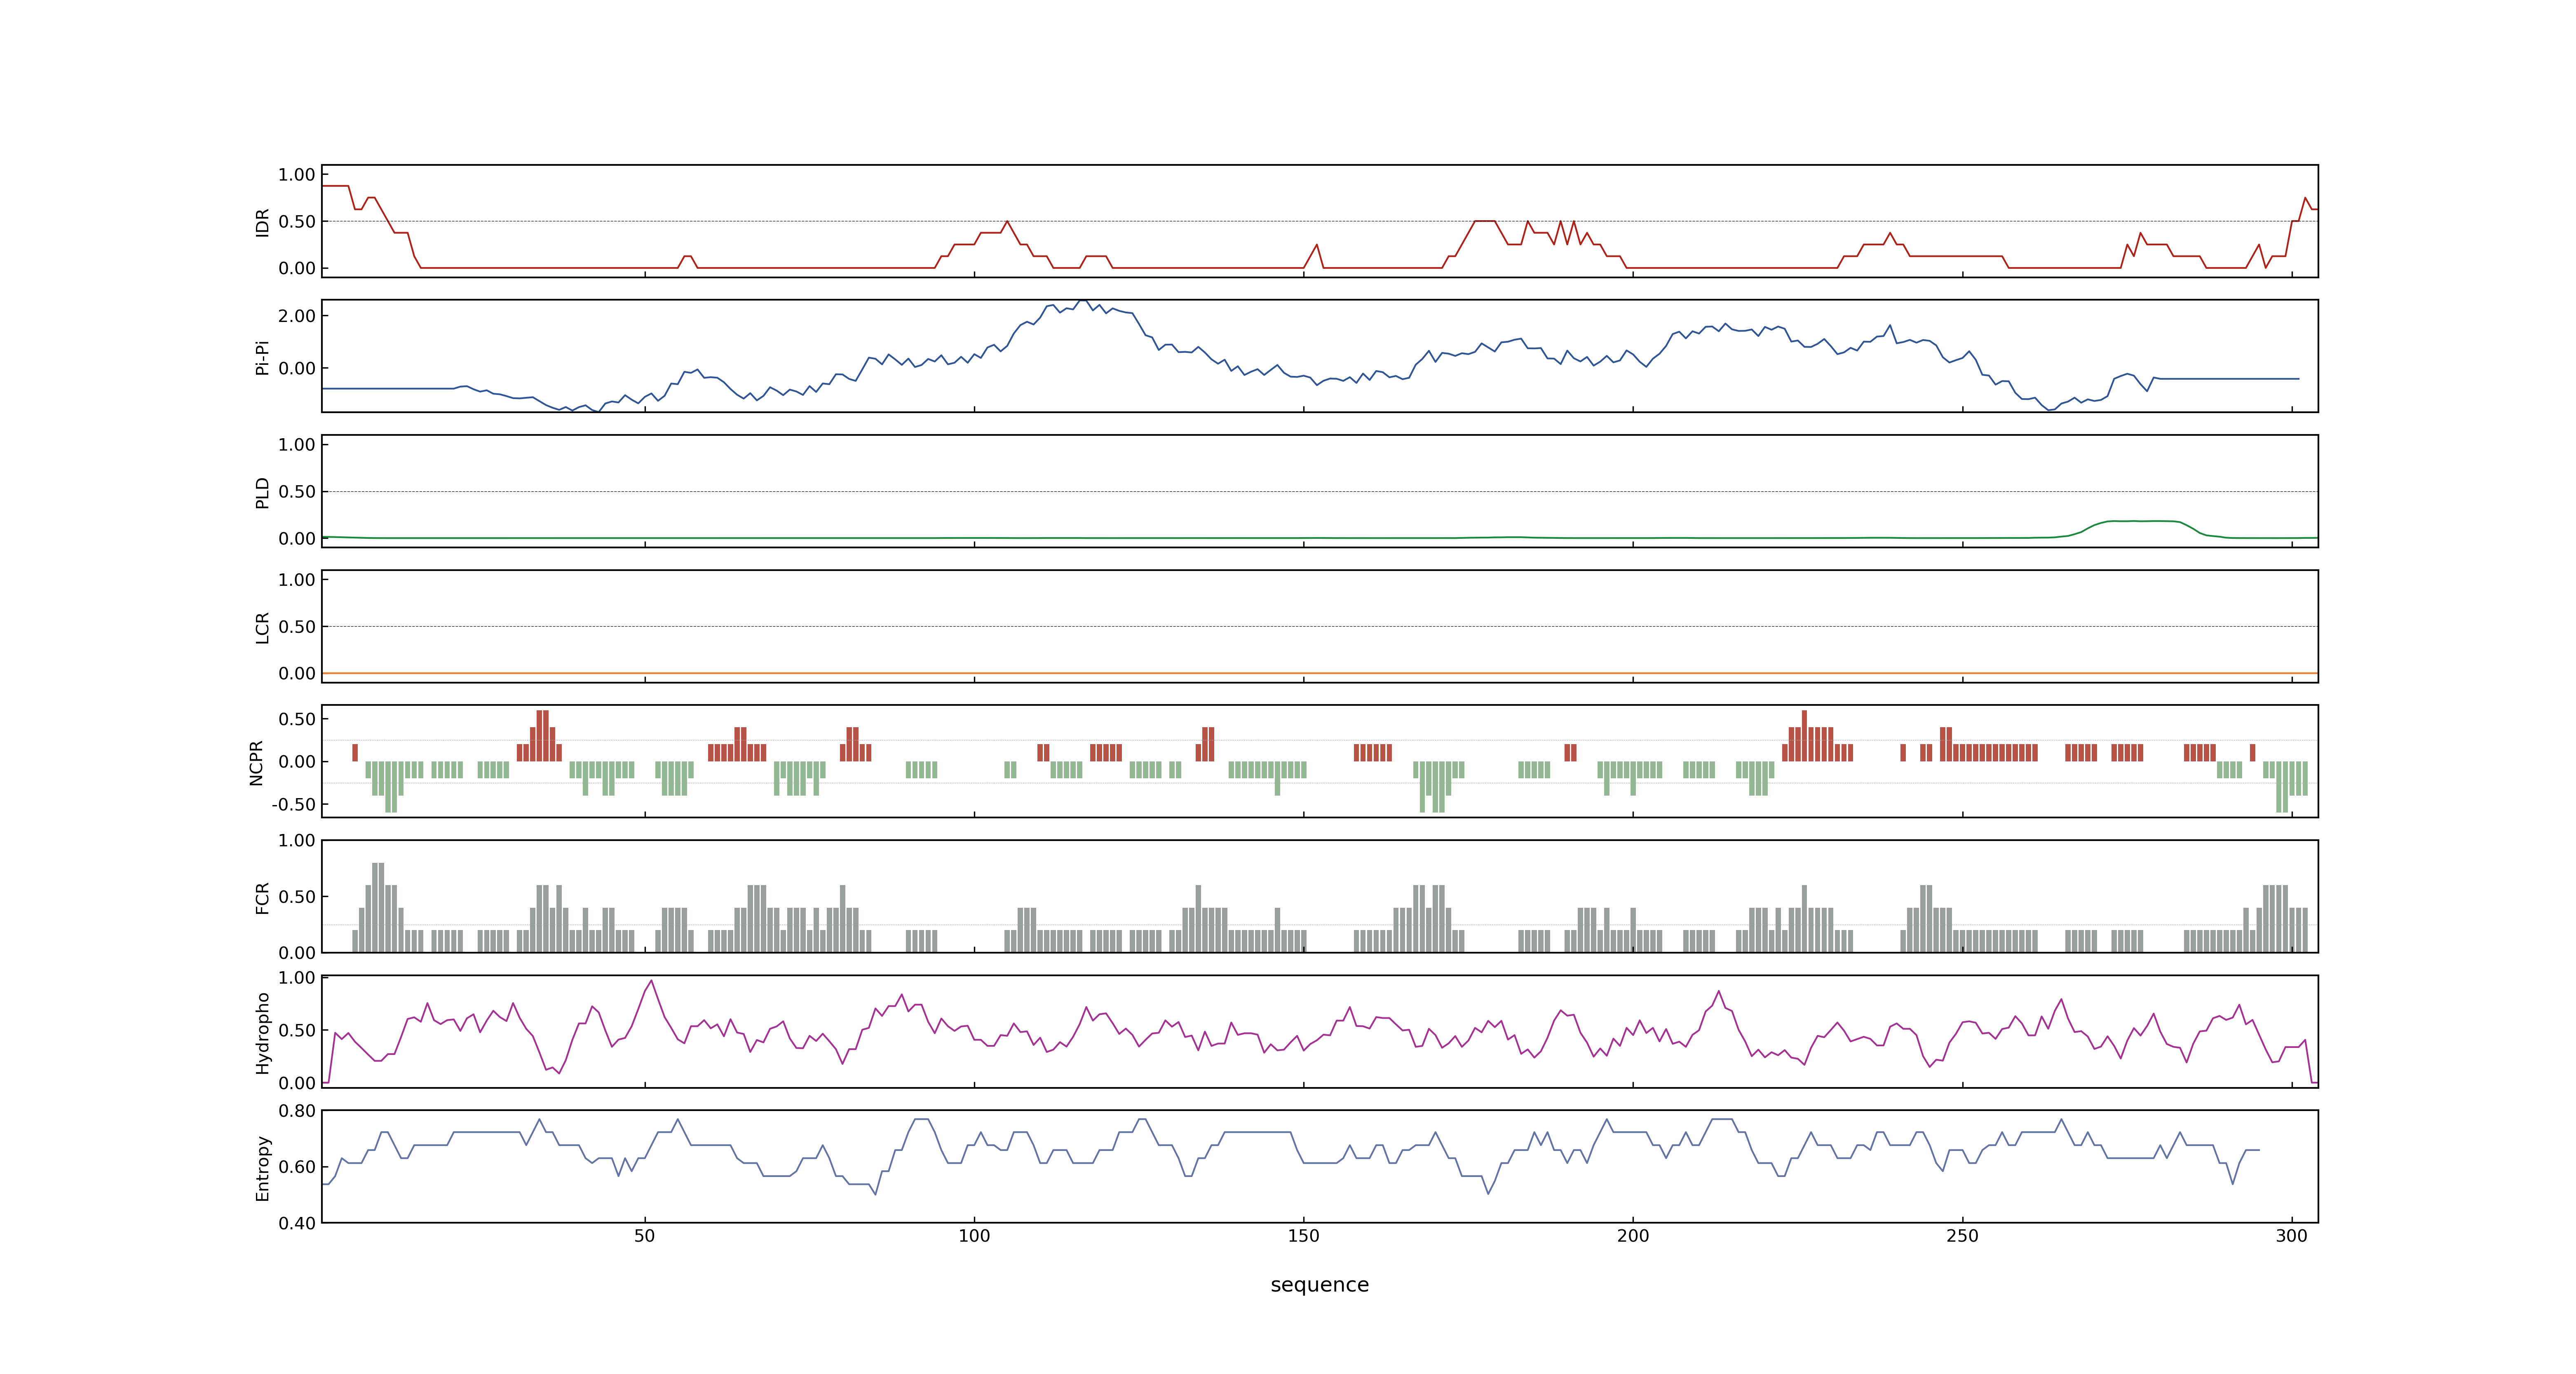This screenshot has height=1374, width=2576.
Task: Click the red NCPR bar cluster near position 35
Action: pos(540,736)
